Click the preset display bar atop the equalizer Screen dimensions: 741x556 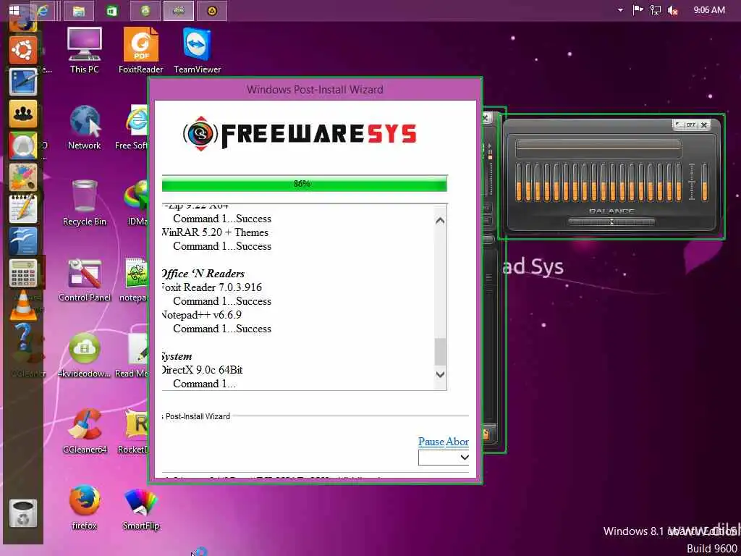click(598, 148)
